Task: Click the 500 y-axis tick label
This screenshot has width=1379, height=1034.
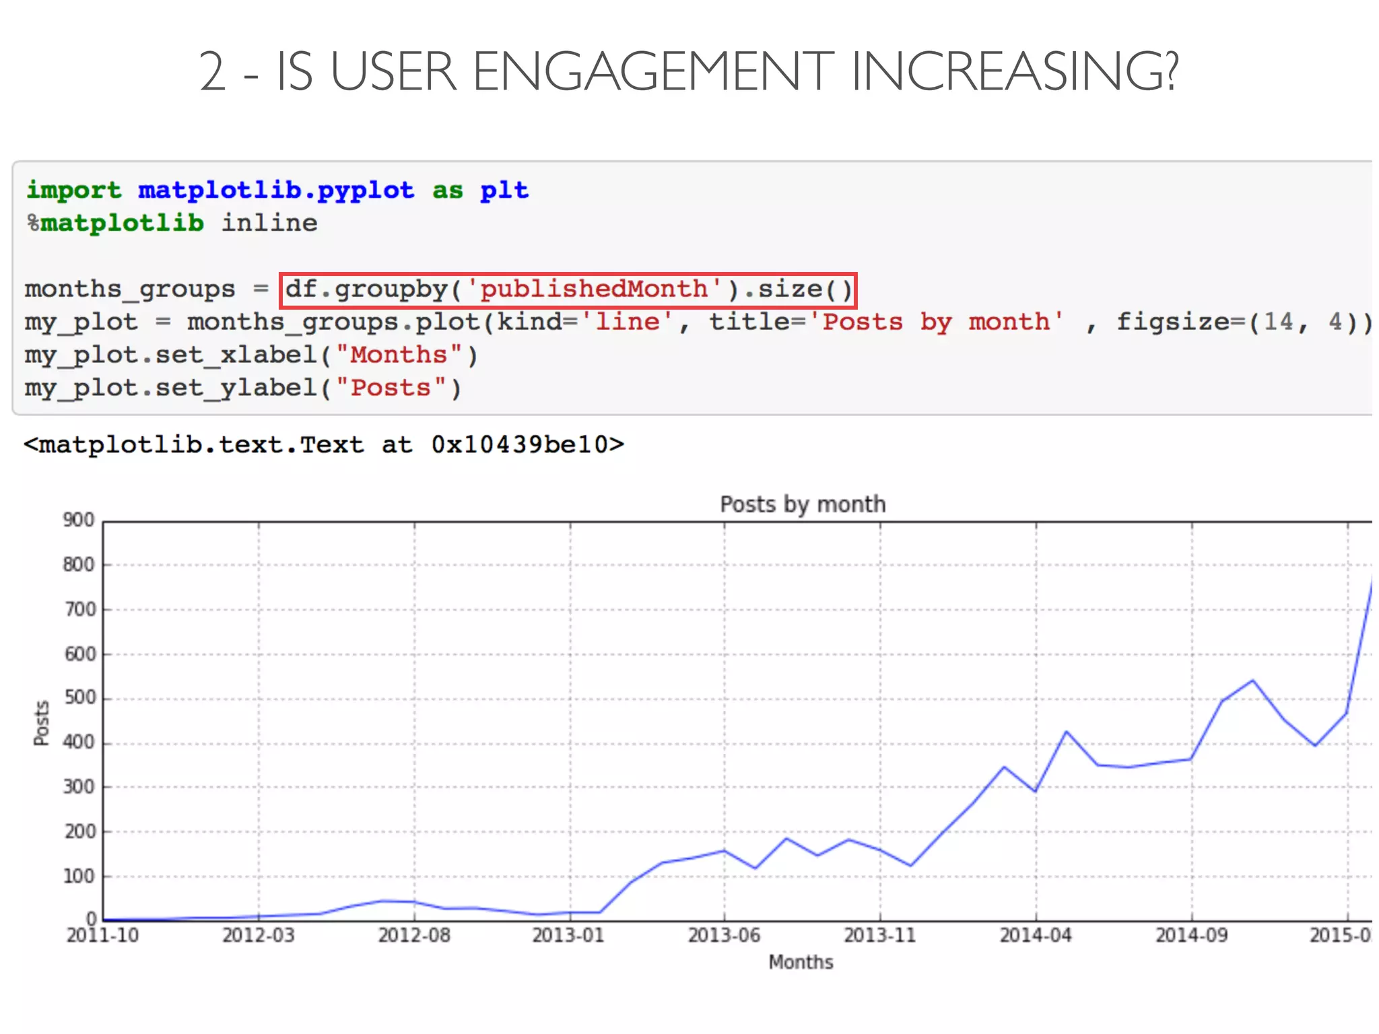Action: point(79,698)
